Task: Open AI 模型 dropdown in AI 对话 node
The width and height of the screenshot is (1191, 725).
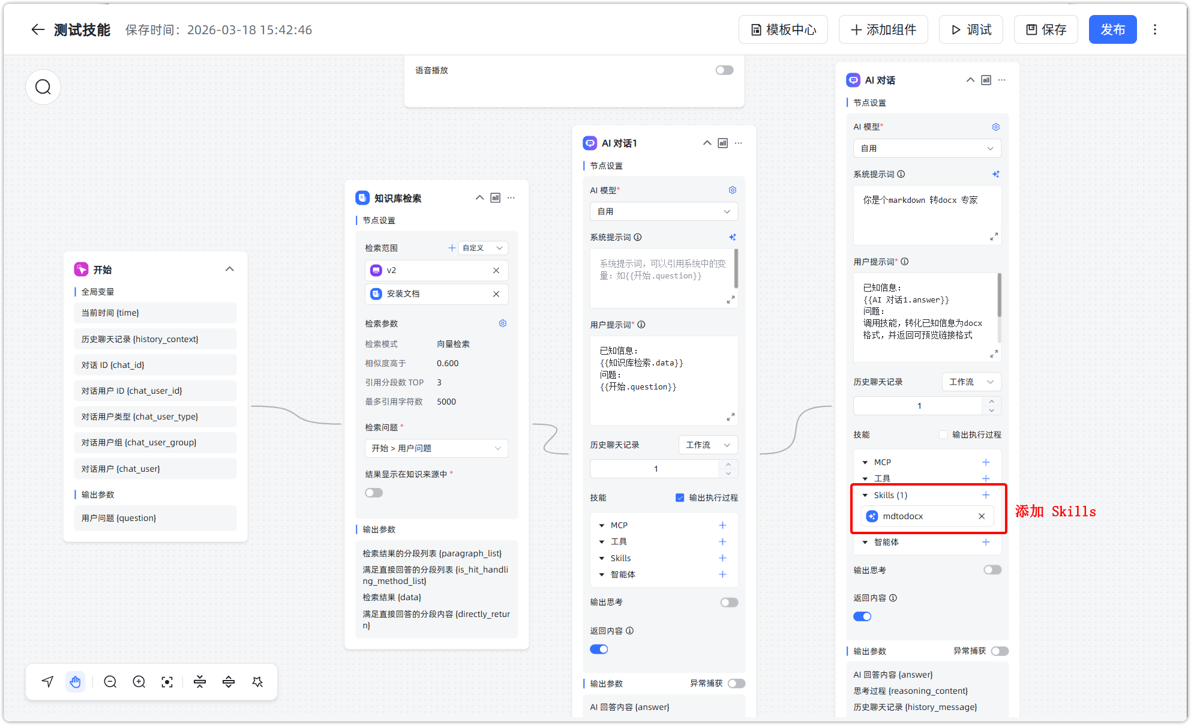Action: pos(927,148)
